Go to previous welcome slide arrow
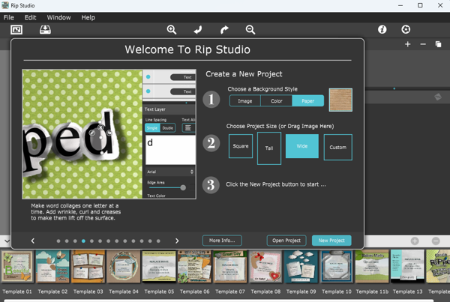 [33, 241]
